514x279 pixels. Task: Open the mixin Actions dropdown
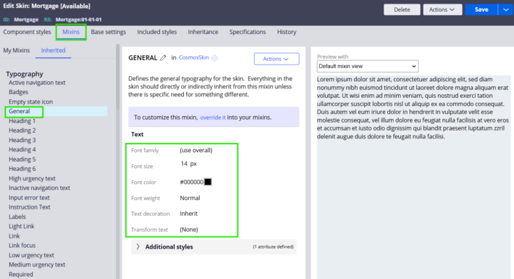coord(277,59)
